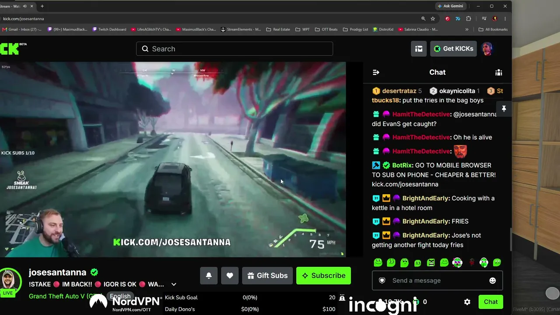Open the DistroKid bookmark
Image resolution: width=560 pixels, height=315 pixels.
383,29
